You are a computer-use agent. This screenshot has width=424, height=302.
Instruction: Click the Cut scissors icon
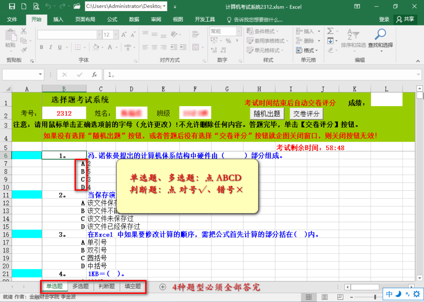pyautogui.click(x=24, y=31)
